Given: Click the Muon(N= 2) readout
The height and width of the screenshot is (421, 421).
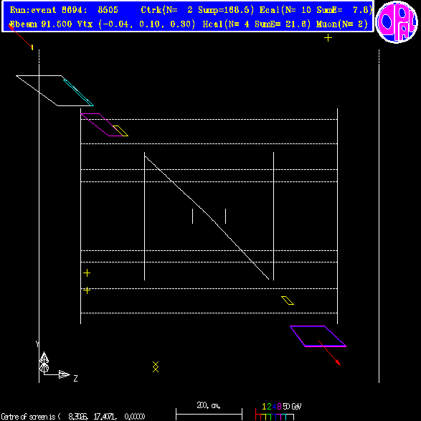Looking at the screenshot, I should (x=342, y=24).
